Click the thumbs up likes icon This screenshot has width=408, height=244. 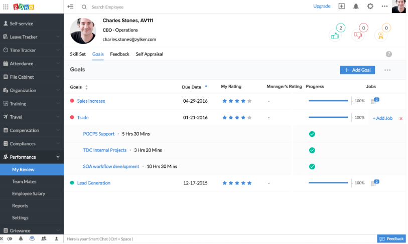(x=335, y=36)
